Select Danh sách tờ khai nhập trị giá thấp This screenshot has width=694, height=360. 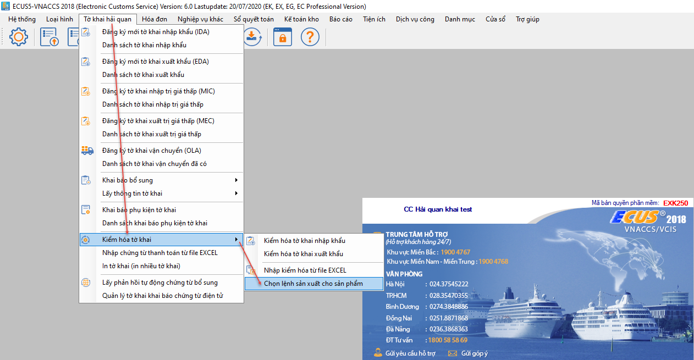coord(161,104)
